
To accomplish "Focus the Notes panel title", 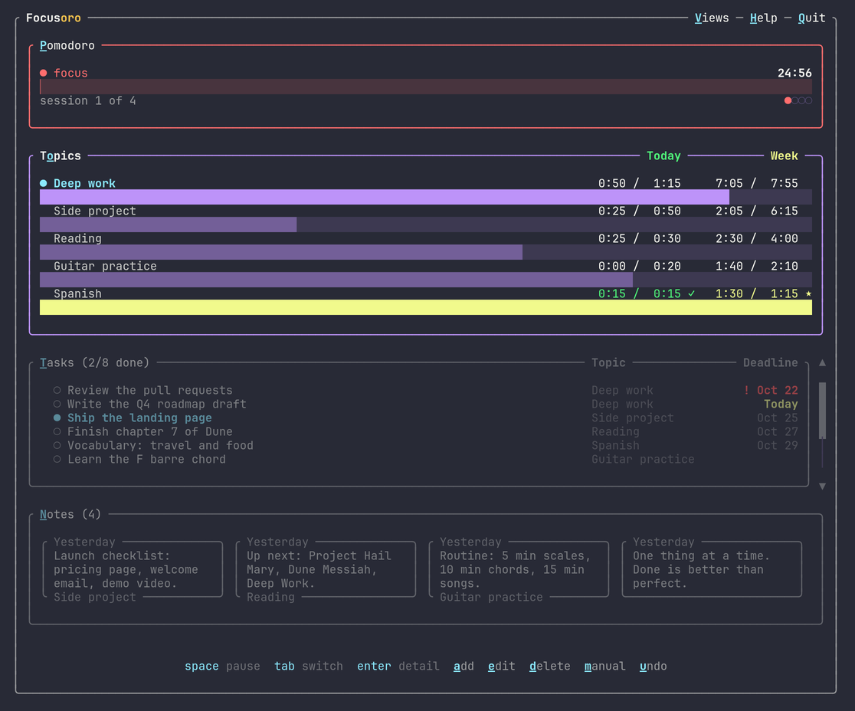I will (70, 514).
